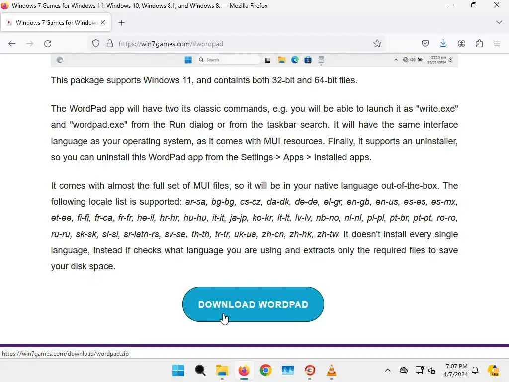Viewport: 509px width, 382px height.
Task: Launch File Explorer from taskbar
Action: point(222,370)
